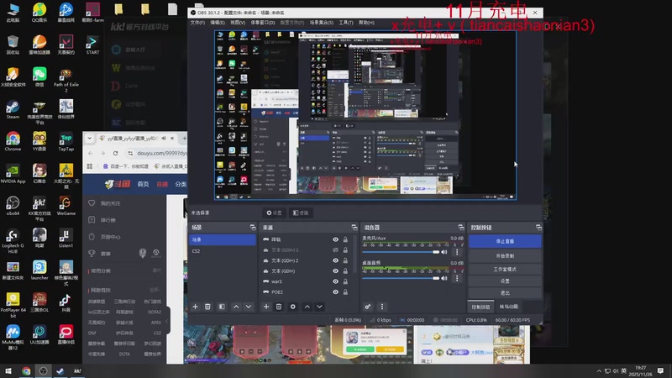
Task: Hide Text (GDI+) 2 source
Action: point(335,260)
